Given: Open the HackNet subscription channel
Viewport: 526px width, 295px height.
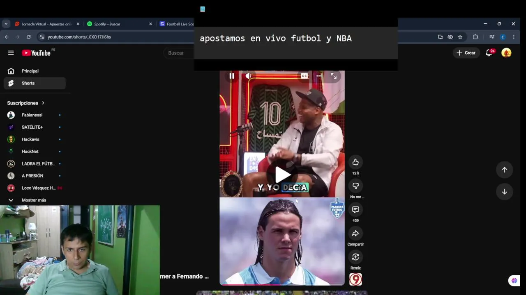Looking at the screenshot, I should click(x=35, y=152).
